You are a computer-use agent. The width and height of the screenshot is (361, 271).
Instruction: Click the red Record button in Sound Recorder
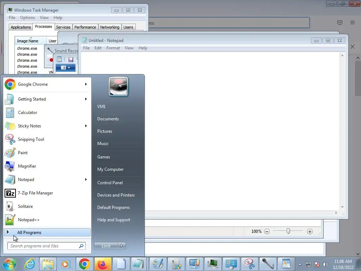click(51, 60)
